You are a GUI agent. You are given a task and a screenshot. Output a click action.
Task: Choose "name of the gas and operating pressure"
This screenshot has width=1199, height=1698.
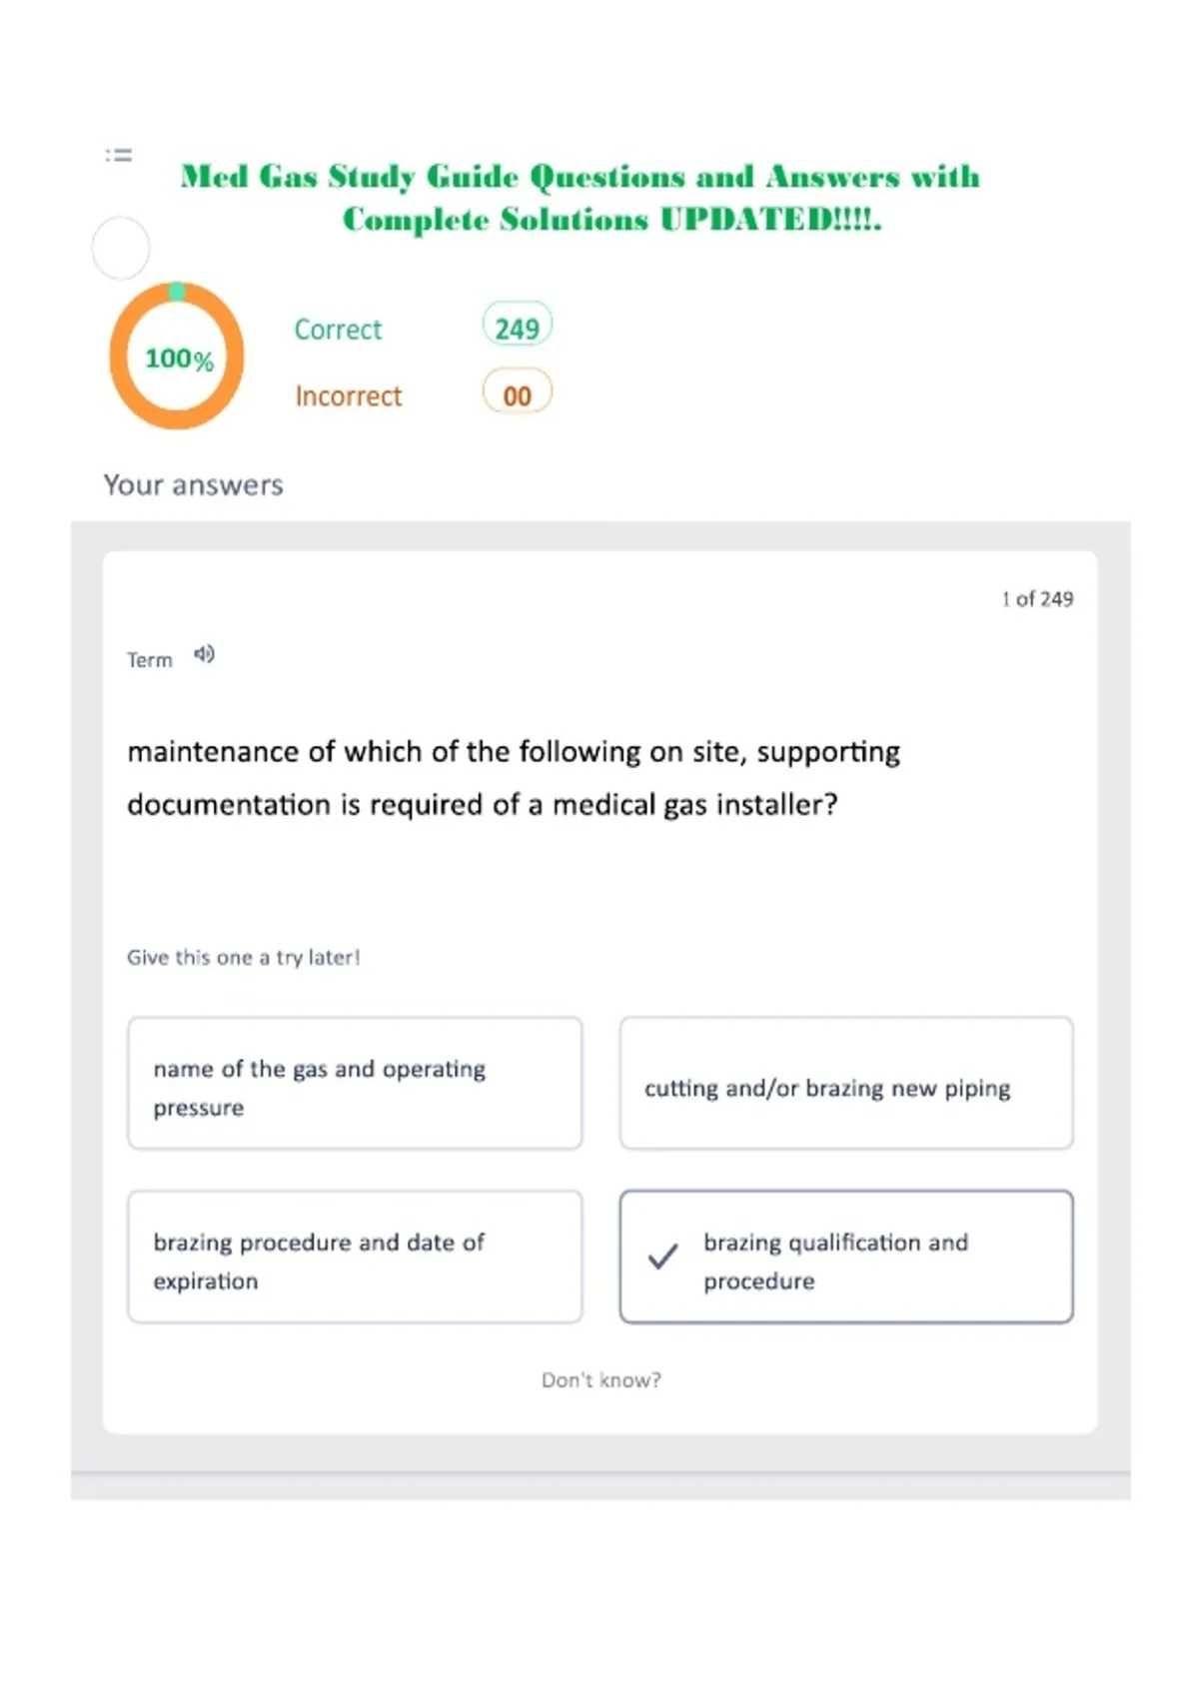(355, 1084)
